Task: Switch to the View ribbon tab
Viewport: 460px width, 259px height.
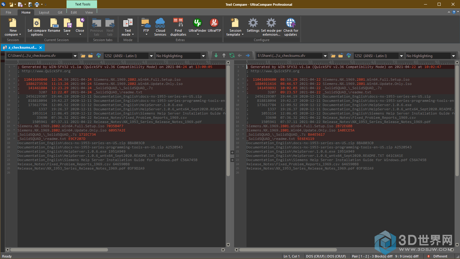Action: tap(89, 12)
